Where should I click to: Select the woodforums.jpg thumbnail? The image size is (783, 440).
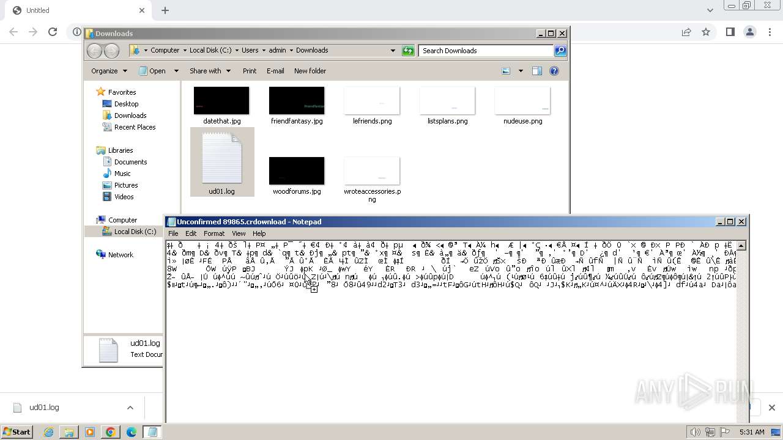[297, 171]
